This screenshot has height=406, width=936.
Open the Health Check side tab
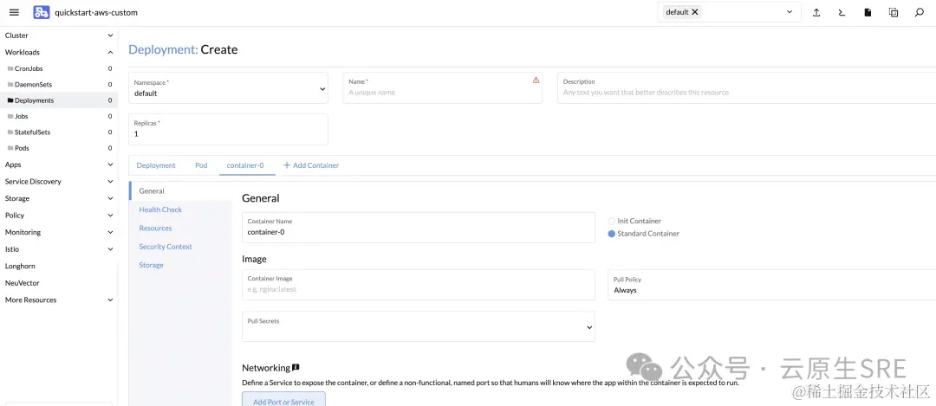(180, 209)
